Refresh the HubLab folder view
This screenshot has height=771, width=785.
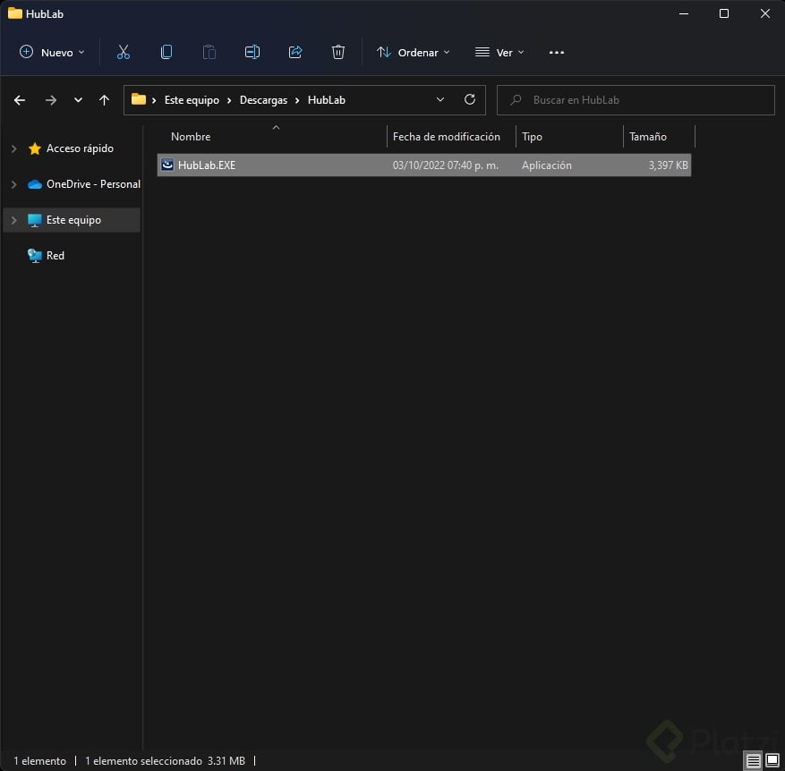[470, 99]
